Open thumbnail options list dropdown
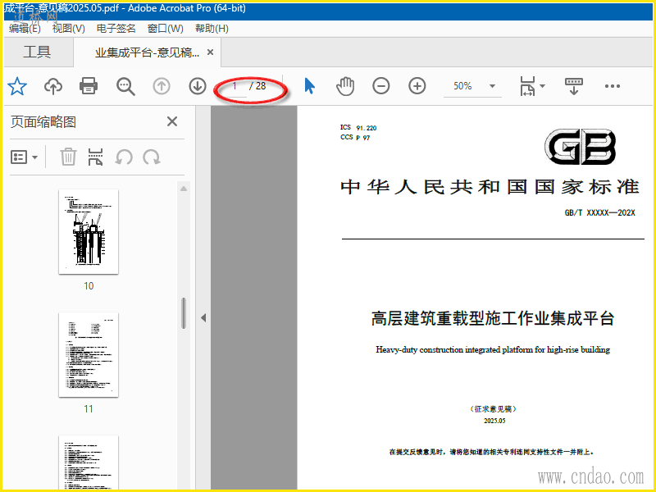656x492 pixels. pyautogui.click(x=24, y=157)
